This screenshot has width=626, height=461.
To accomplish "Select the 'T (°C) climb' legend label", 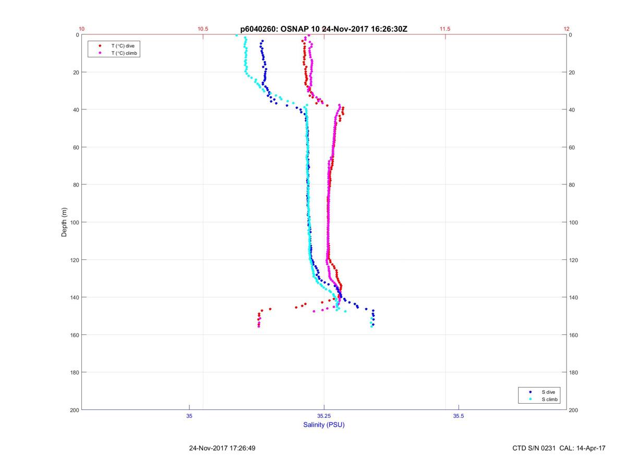I will 124,53.
